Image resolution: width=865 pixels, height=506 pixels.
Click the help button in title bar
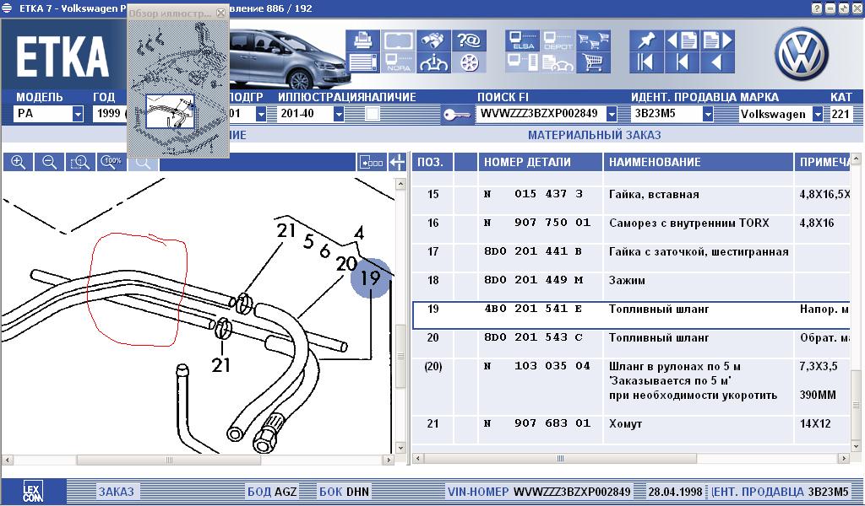tap(817, 8)
